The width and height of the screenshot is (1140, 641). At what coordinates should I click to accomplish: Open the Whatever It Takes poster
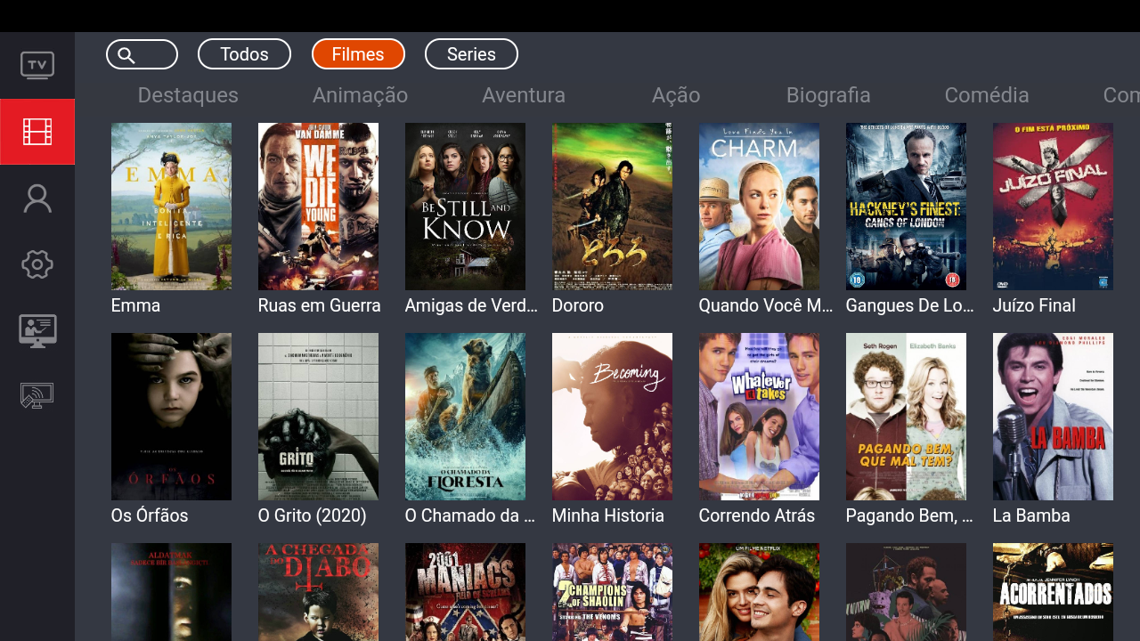[759, 417]
